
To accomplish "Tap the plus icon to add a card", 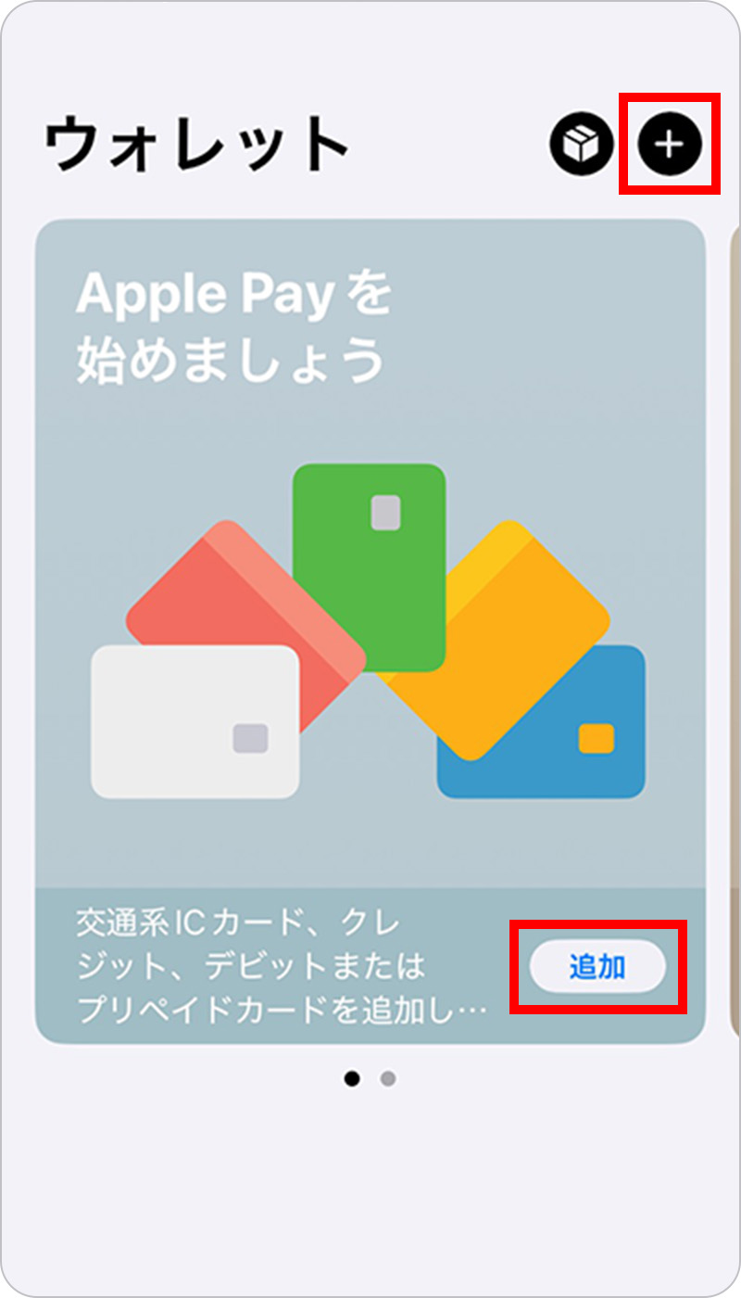I will point(671,144).
